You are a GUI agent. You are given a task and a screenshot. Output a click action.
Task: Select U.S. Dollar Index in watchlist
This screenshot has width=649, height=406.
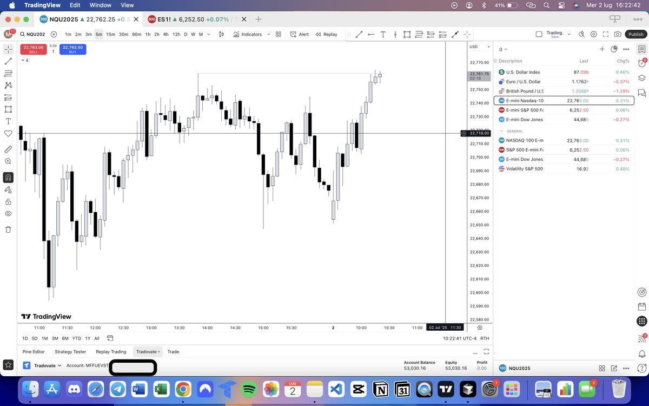click(564, 72)
